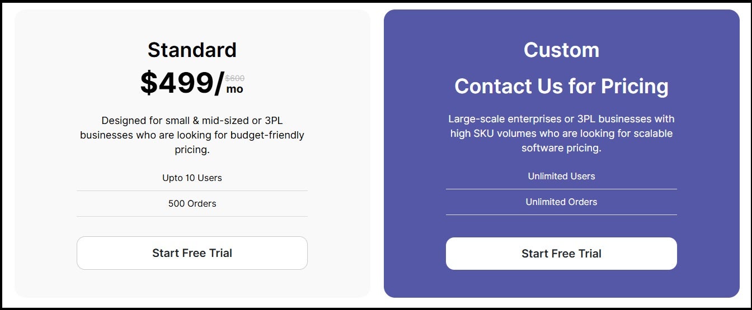Click Start Free Trial in Custom plan
The image size is (752, 310).
(561, 254)
